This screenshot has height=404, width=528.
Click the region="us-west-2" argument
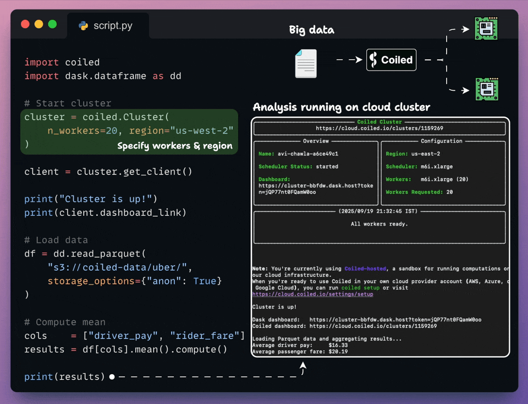click(181, 131)
